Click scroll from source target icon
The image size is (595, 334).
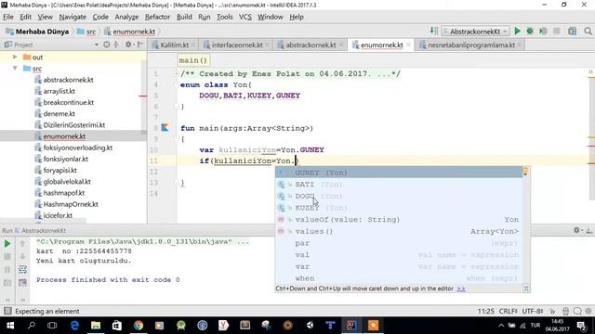coord(107,45)
